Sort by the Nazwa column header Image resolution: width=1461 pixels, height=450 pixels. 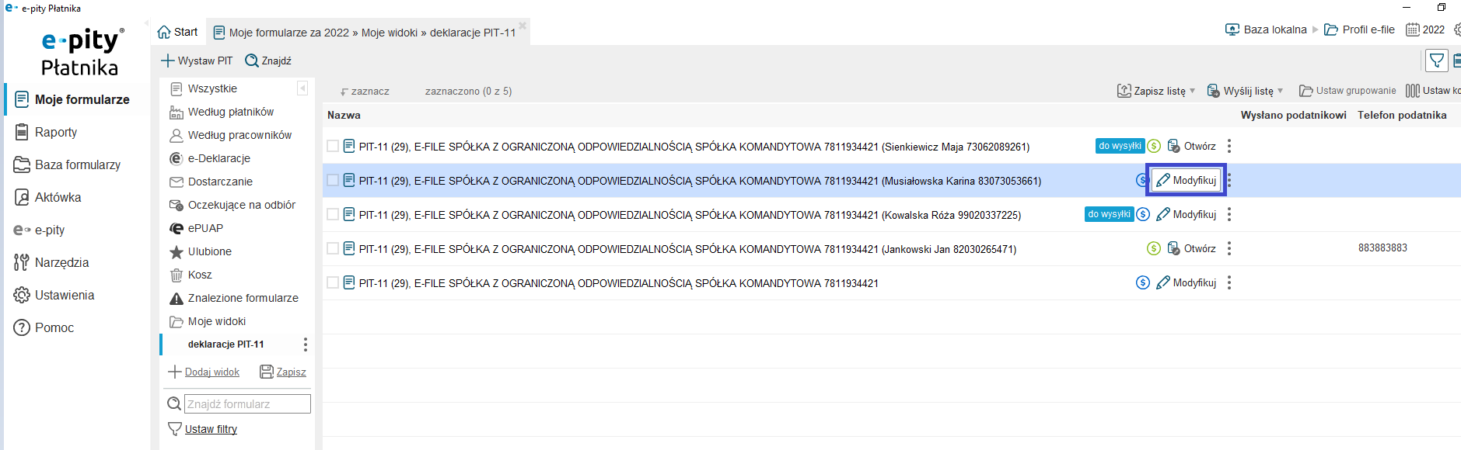[x=344, y=115]
